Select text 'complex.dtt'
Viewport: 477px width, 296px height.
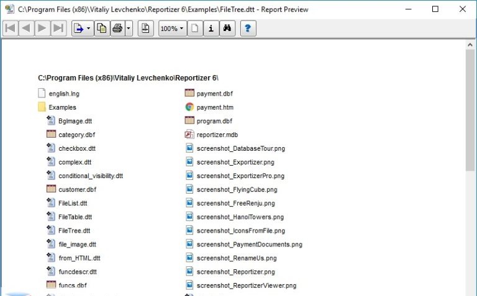pyautogui.click(x=75, y=162)
